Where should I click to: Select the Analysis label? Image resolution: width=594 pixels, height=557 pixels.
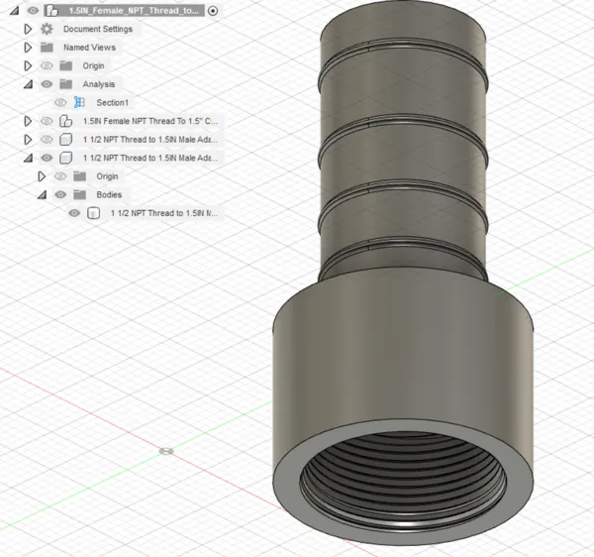pos(99,84)
